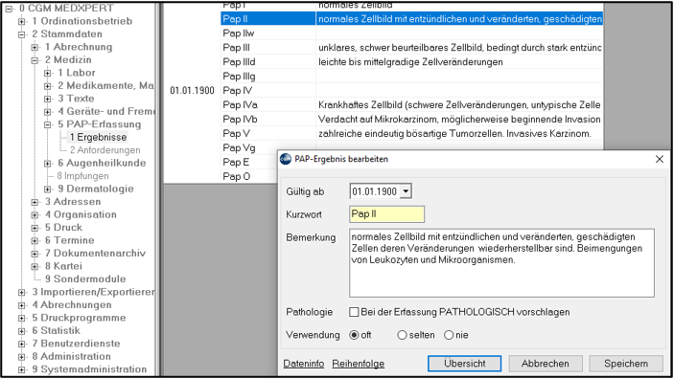Select the 'Pap IVa' row
Screen dimensions: 674x379
point(411,104)
